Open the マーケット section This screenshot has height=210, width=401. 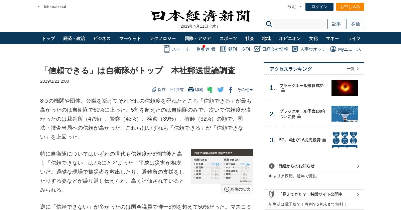click(x=130, y=38)
